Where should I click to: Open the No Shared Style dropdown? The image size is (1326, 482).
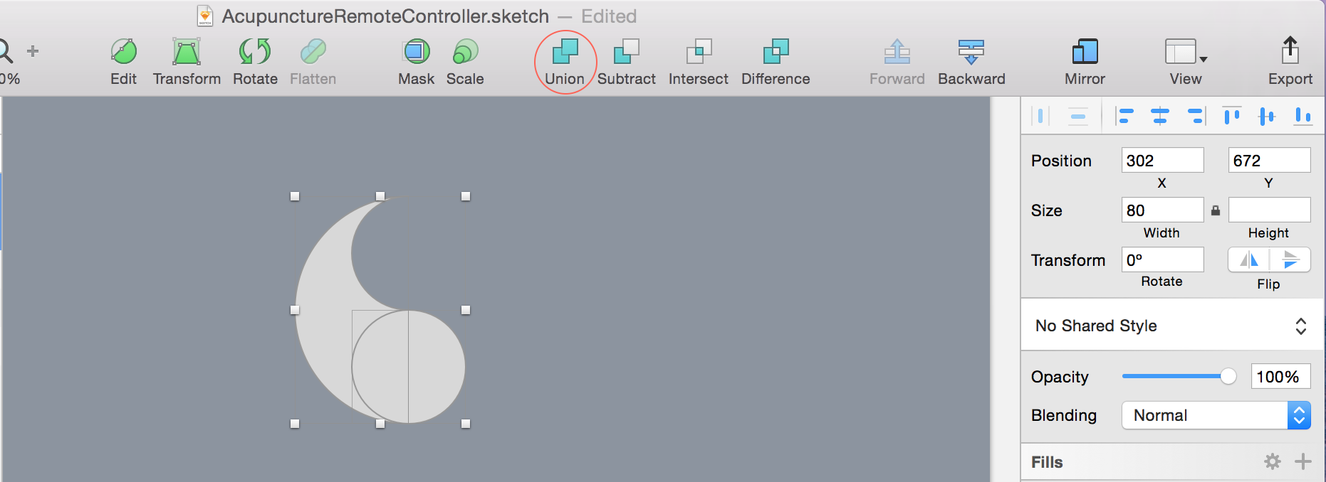tap(1171, 326)
